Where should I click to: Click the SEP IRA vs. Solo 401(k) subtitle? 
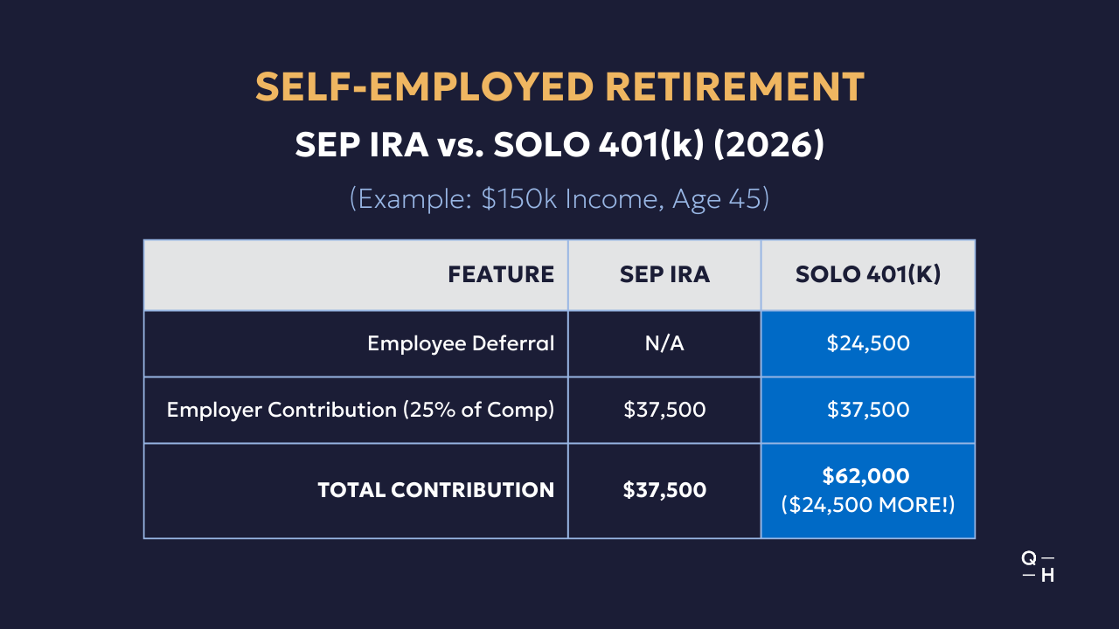pos(559,145)
